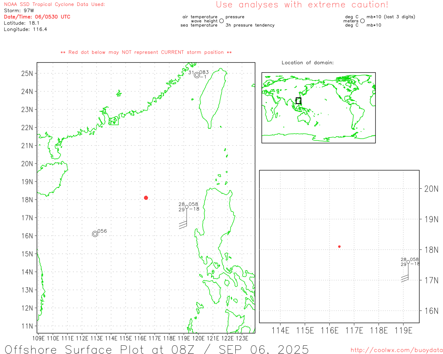The height and width of the screenshot is (354, 443).
Task: Click the red storm position dot on main map
Action: (x=146, y=198)
